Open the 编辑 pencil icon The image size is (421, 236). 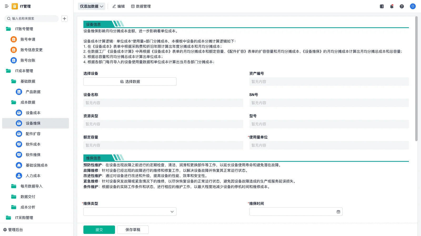pyautogui.click(x=114, y=6)
